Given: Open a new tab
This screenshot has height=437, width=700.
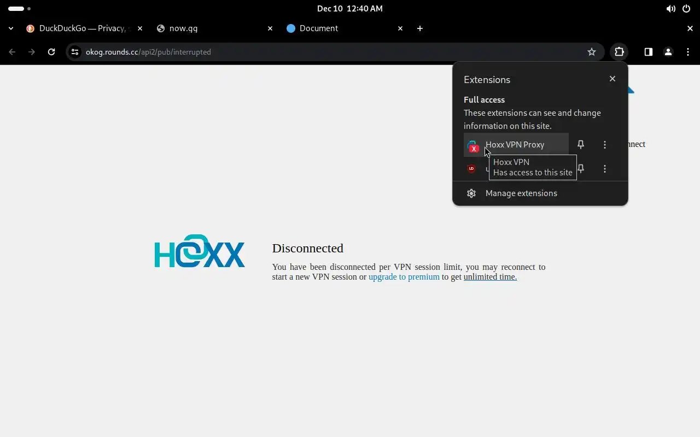Looking at the screenshot, I should coord(419,28).
